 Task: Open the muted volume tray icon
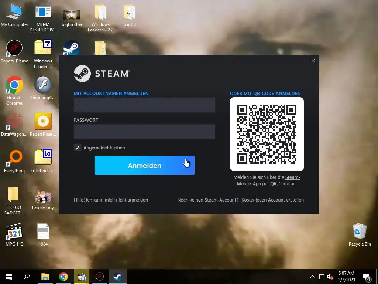coord(330,277)
